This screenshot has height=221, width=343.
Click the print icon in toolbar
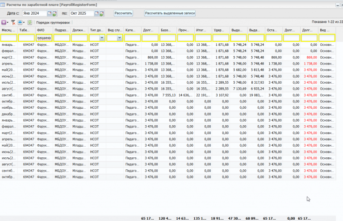click(x=21, y=22)
